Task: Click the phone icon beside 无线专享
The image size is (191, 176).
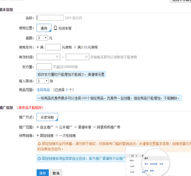Action: coord(56,28)
